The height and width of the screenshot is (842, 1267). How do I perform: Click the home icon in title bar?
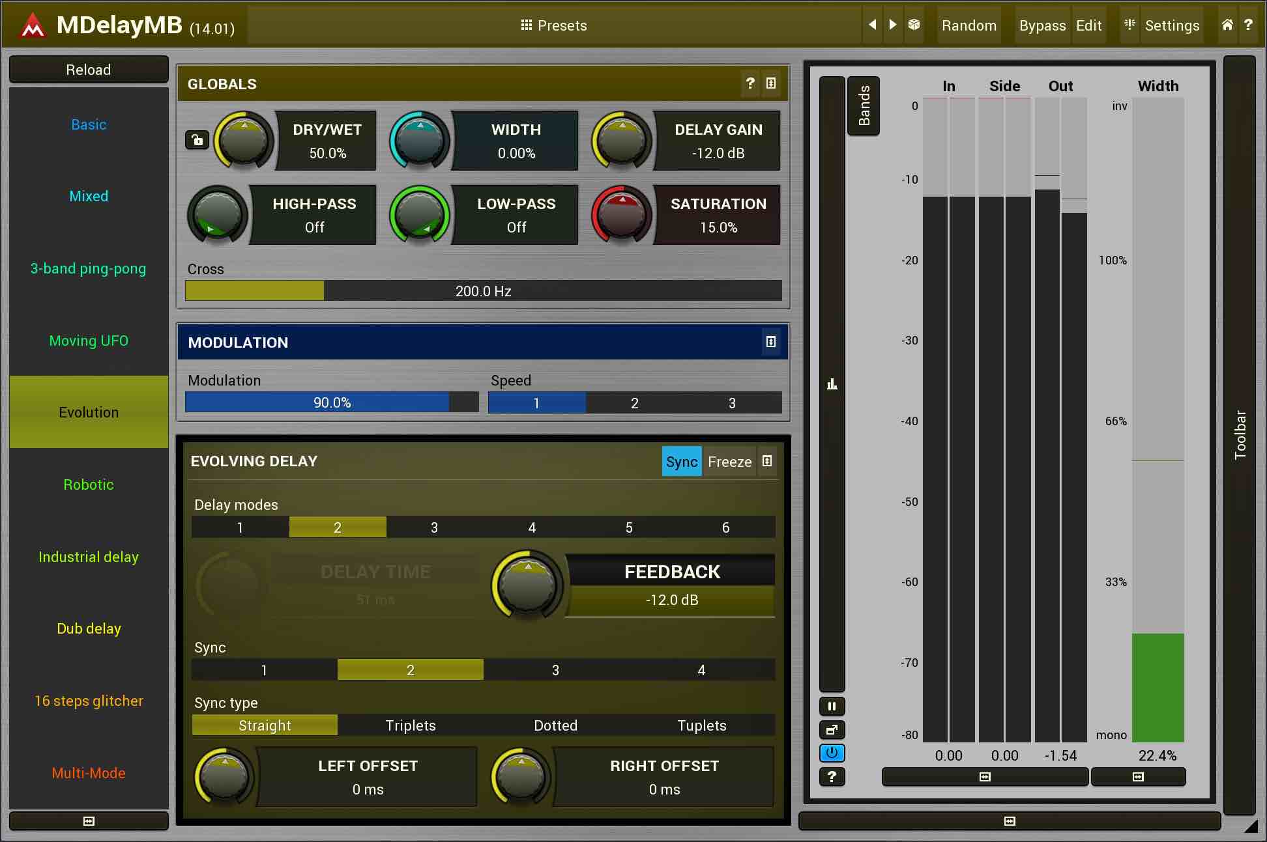pos(1227,25)
